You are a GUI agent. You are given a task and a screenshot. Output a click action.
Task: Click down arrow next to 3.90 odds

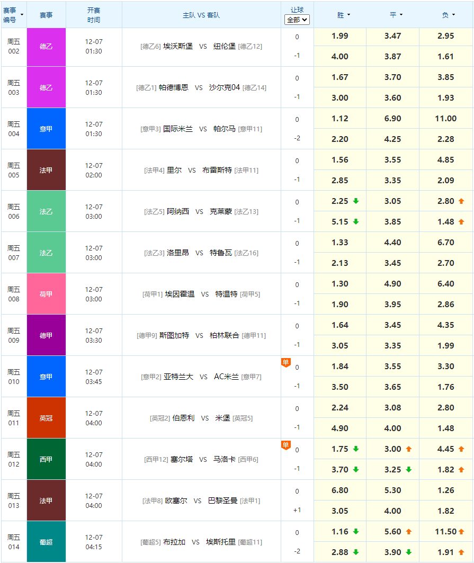tap(409, 552)
